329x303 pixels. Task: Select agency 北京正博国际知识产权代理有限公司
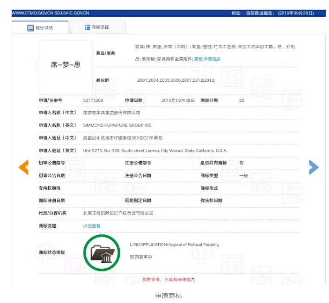coord(118,213)
